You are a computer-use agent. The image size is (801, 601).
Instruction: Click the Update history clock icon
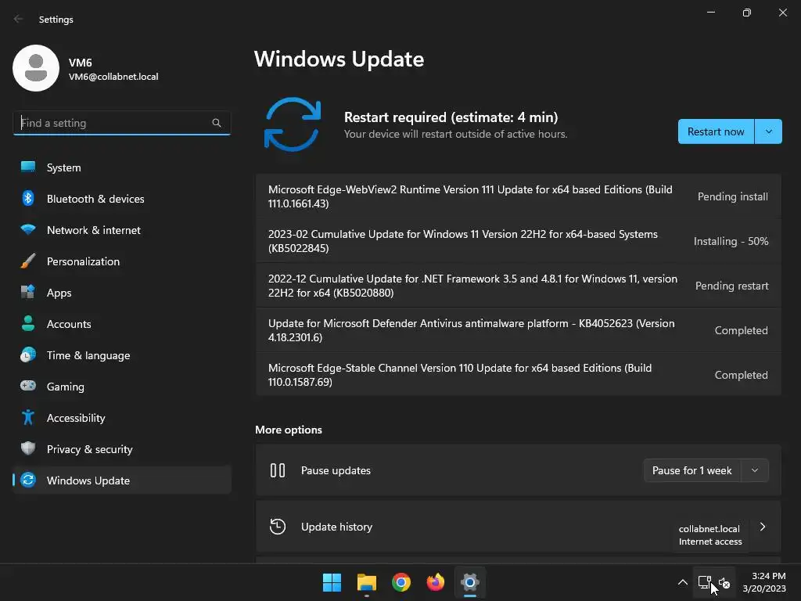[x=278, y=527]
